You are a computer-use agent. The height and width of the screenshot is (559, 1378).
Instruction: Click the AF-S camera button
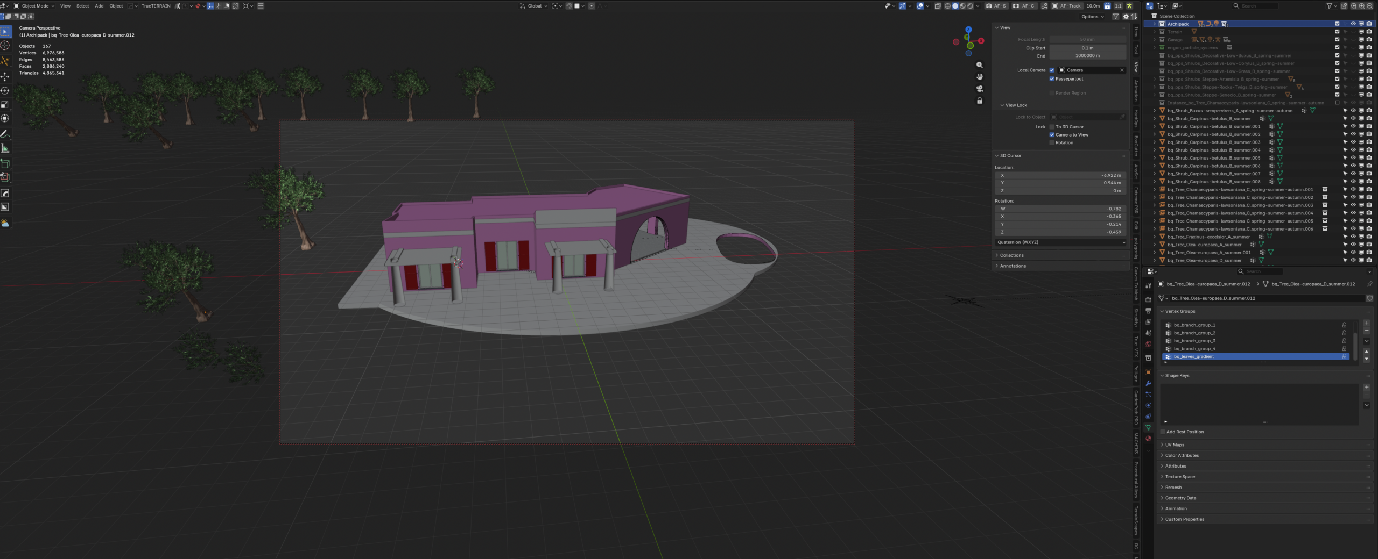[x=996, y=6]
